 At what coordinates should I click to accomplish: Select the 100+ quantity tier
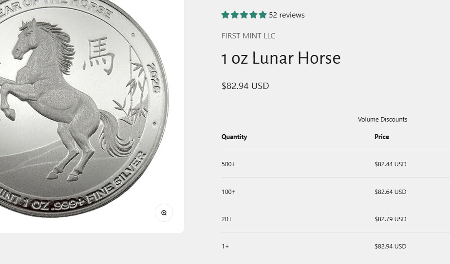tap(228, 192)
